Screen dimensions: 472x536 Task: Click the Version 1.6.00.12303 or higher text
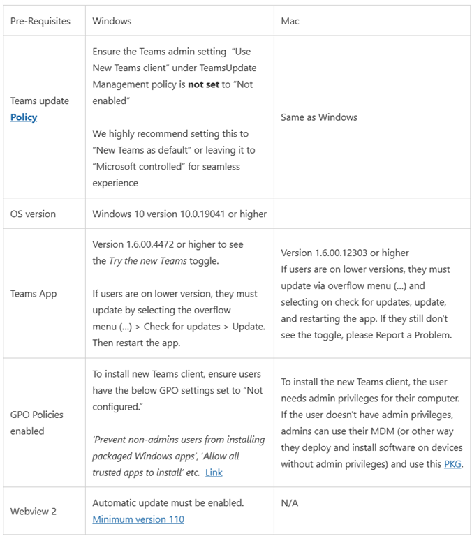[x=345, y=253]
